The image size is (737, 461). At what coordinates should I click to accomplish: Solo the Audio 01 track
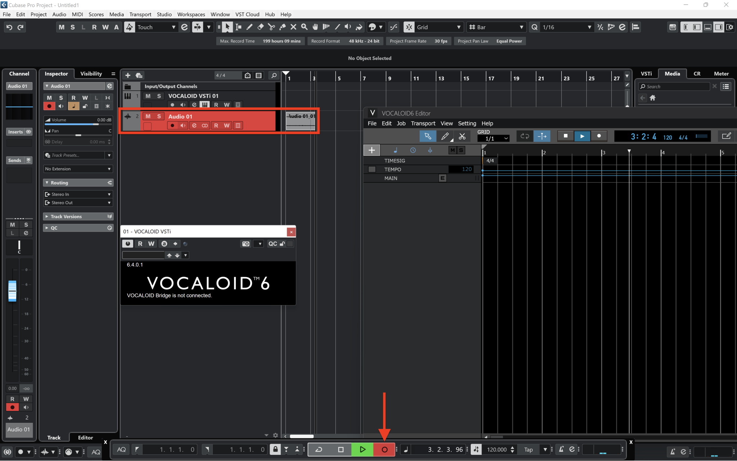pos(159,116)
